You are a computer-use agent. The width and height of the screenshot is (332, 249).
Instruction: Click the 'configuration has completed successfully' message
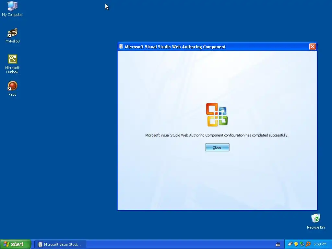pos(217,135)
